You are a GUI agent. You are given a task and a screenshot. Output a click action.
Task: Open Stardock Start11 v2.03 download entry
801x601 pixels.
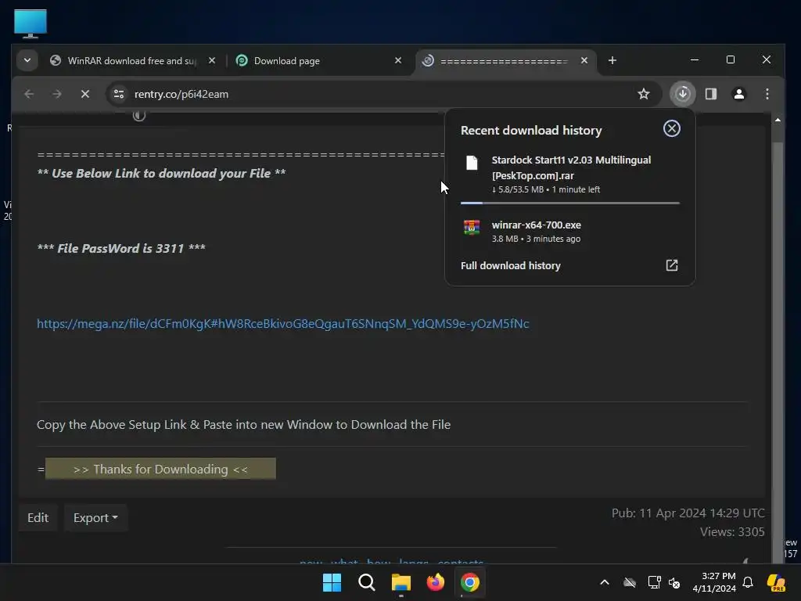click(x=569, y=175)
